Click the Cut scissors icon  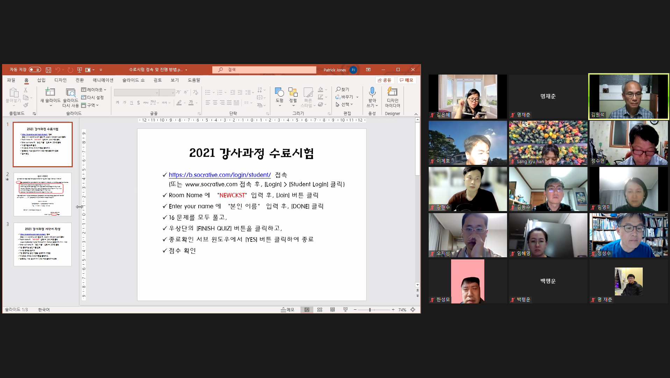[26, 90]
